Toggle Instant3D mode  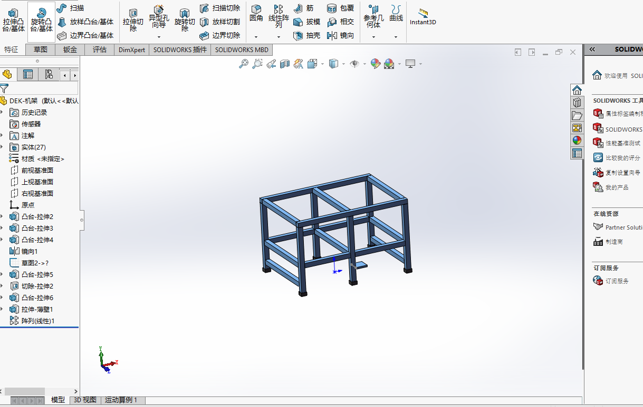click(423, 17)
